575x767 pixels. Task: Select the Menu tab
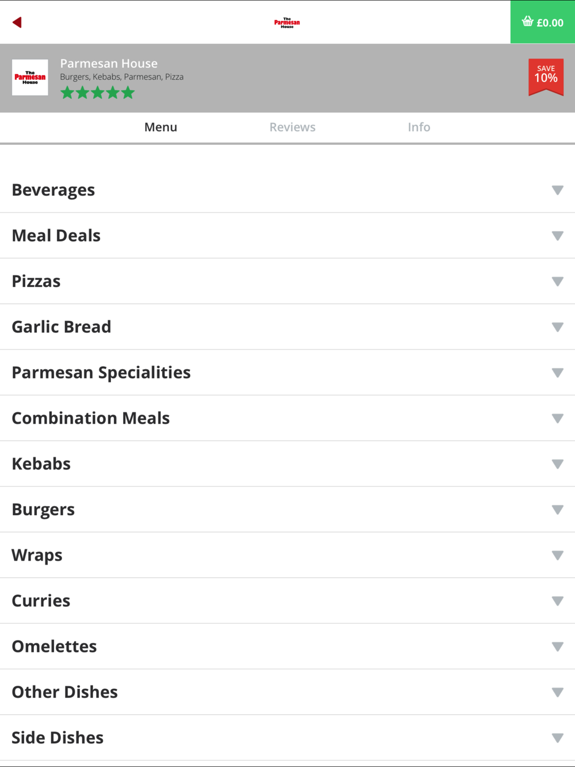point(160,127)
